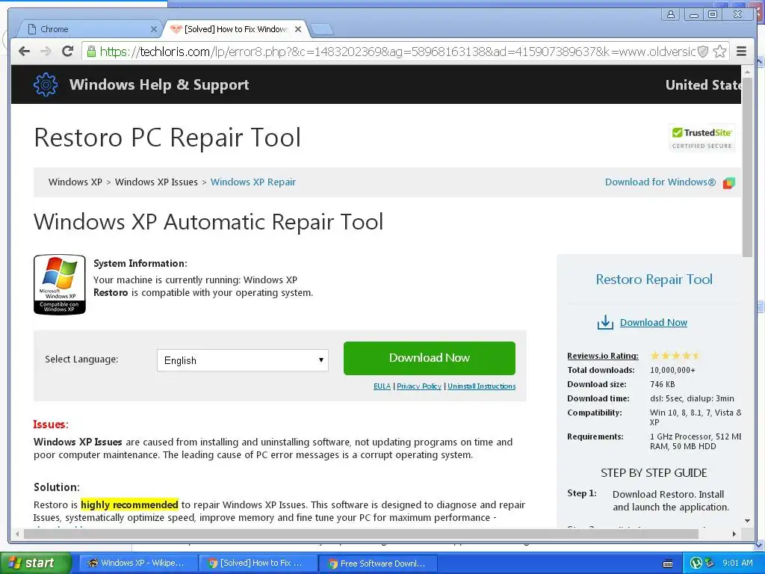Click the 'highly recommended' highlighted text
This screenshot has width=765, height=574.
(129, 504)
